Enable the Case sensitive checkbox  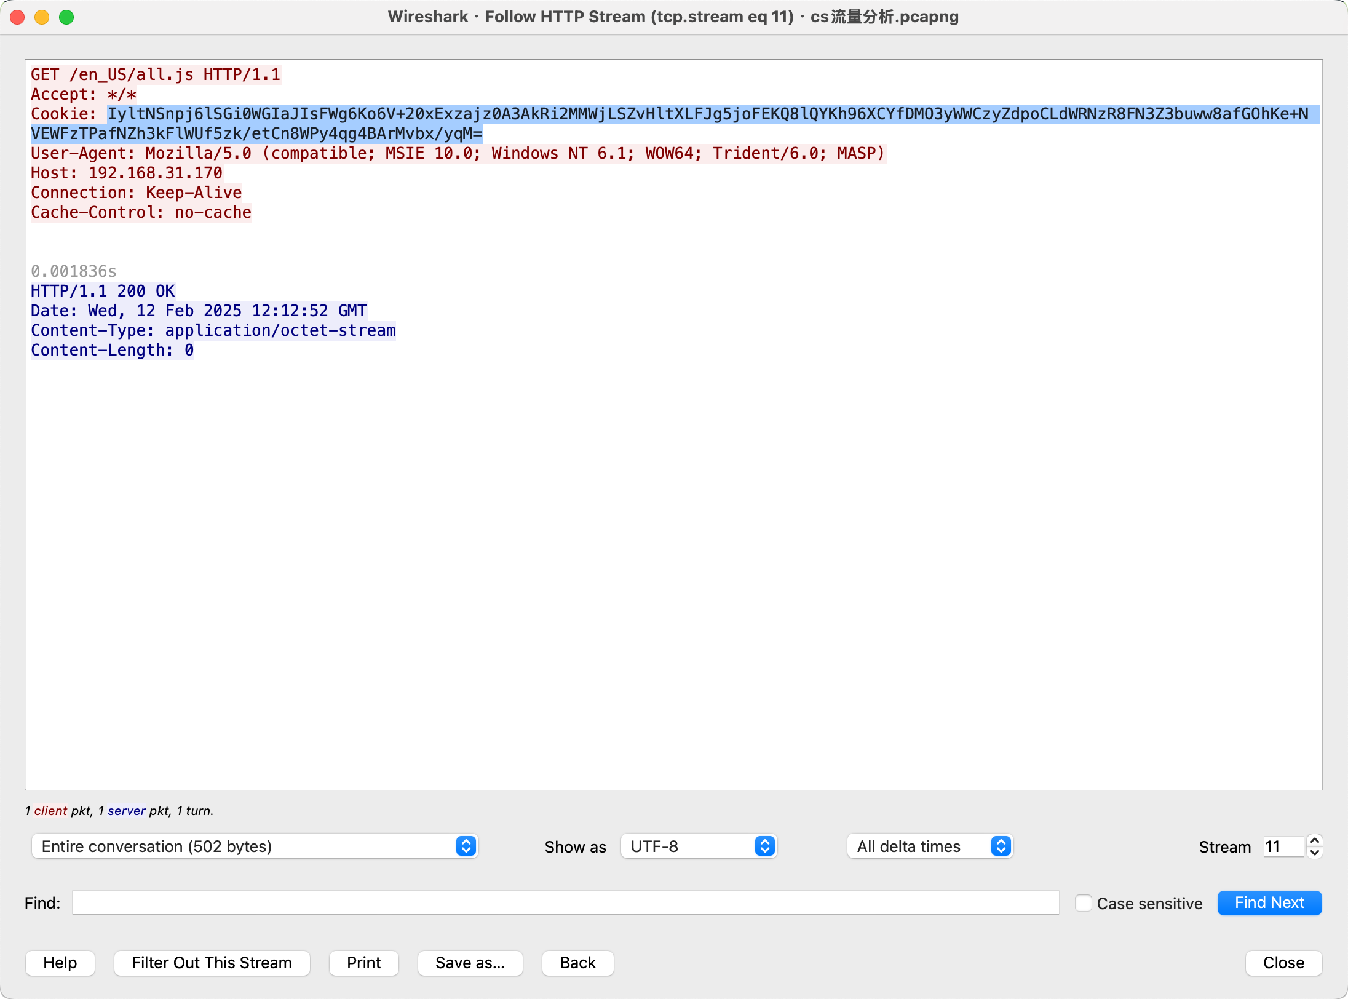pos(1083,903)
